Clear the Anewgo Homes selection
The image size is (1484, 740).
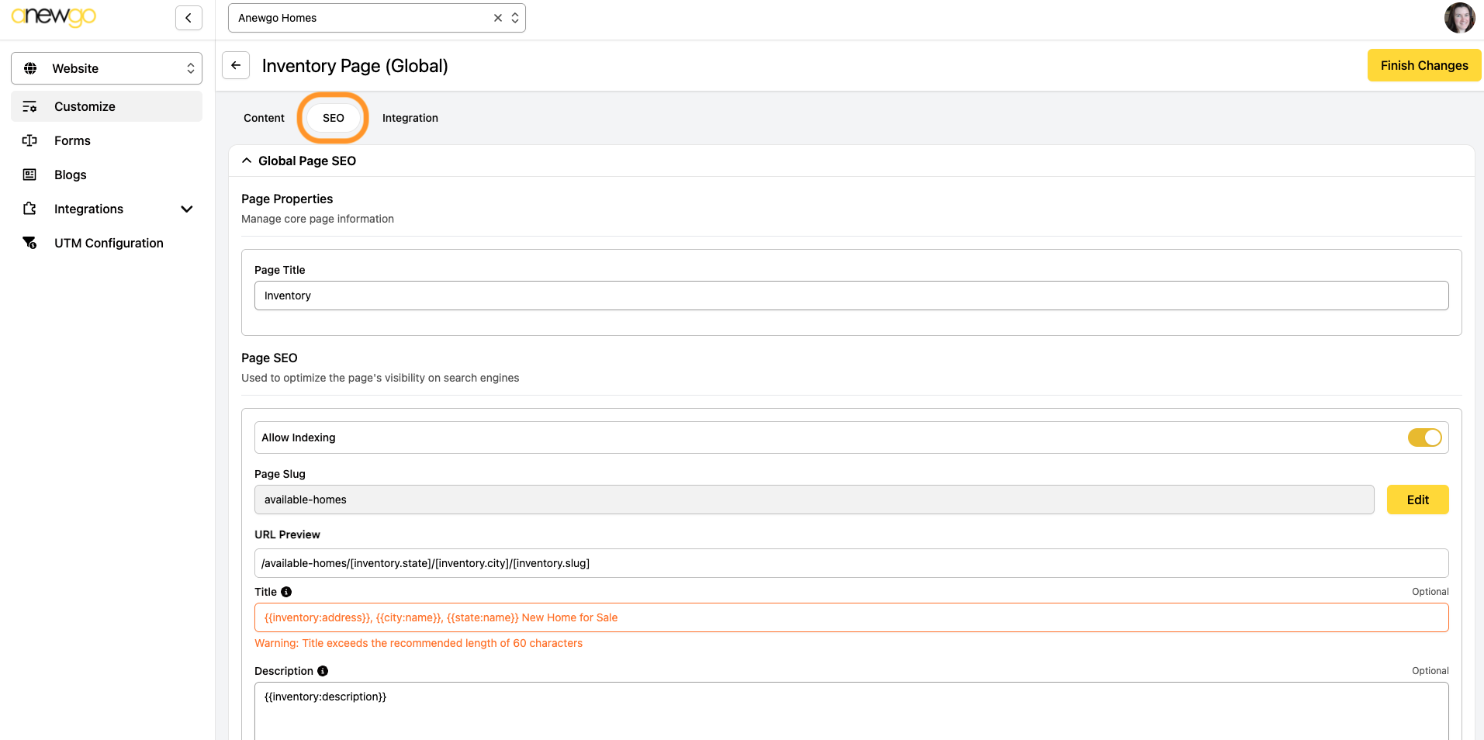click(498, 18)
